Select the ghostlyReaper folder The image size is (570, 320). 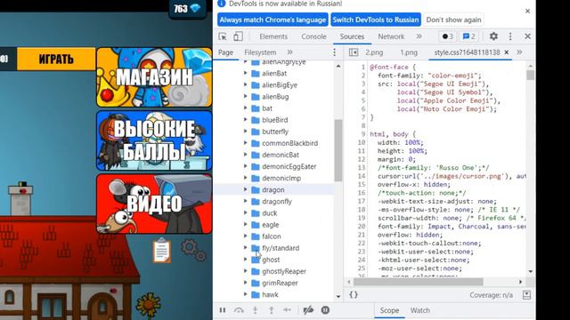coord(283,271)
